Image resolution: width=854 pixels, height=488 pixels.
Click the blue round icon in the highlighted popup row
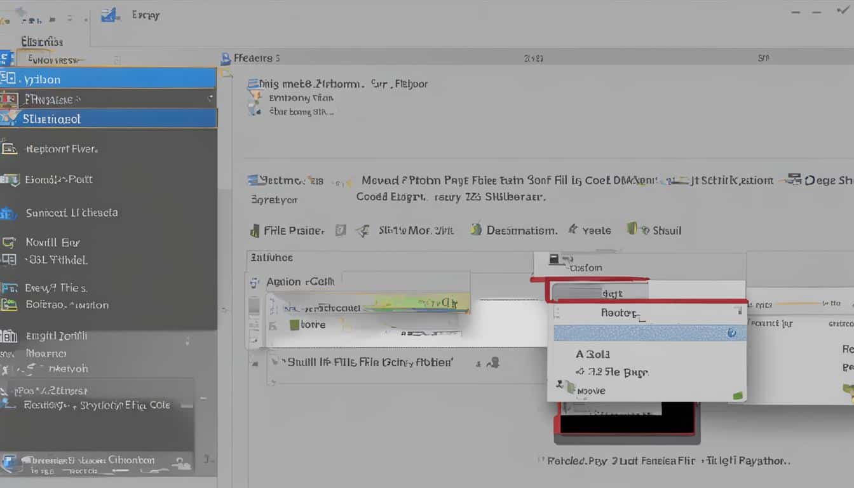[x=731, y=333]
